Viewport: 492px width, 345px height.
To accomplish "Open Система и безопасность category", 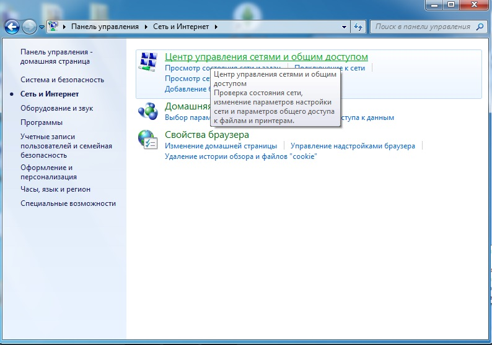I will [62, 80].
